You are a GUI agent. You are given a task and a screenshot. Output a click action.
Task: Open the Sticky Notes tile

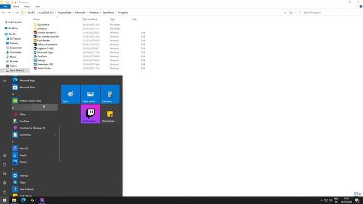pyautogui.click(x=110, y=114)
